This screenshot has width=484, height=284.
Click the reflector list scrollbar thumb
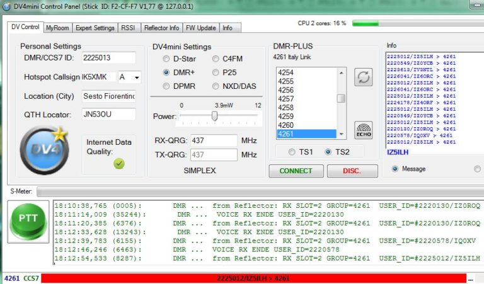[x=341, y=98]
